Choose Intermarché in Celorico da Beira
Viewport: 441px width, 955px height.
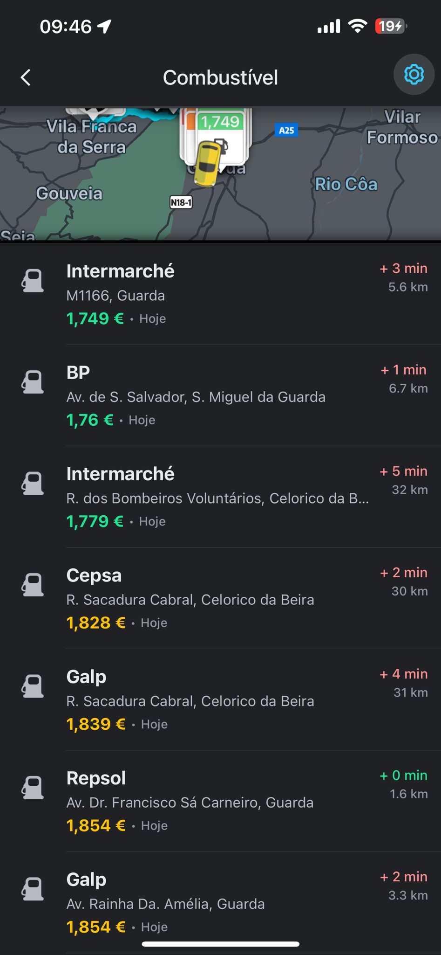click(x=219, y=497)
